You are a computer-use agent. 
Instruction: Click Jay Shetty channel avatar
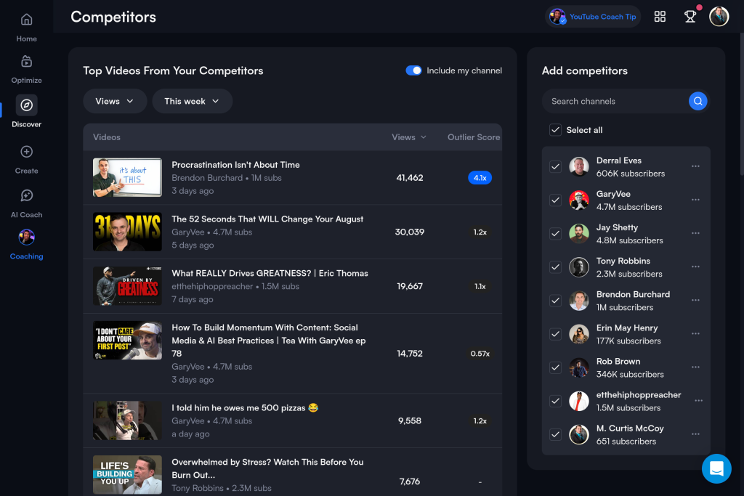(579, 234)
